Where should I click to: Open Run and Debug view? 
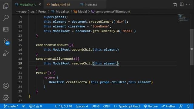pos(6,53)
